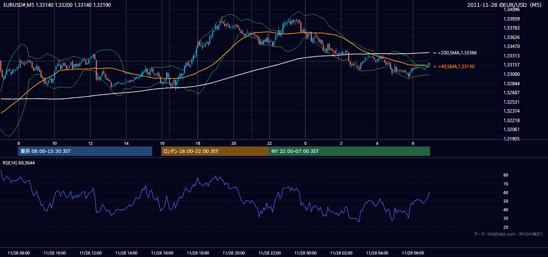Click RSI scale label 60
This screenshot has width=548, height=257.
pos(506,192)
